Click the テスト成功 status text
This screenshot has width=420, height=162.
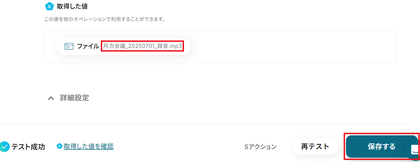(x=28, y=147)
